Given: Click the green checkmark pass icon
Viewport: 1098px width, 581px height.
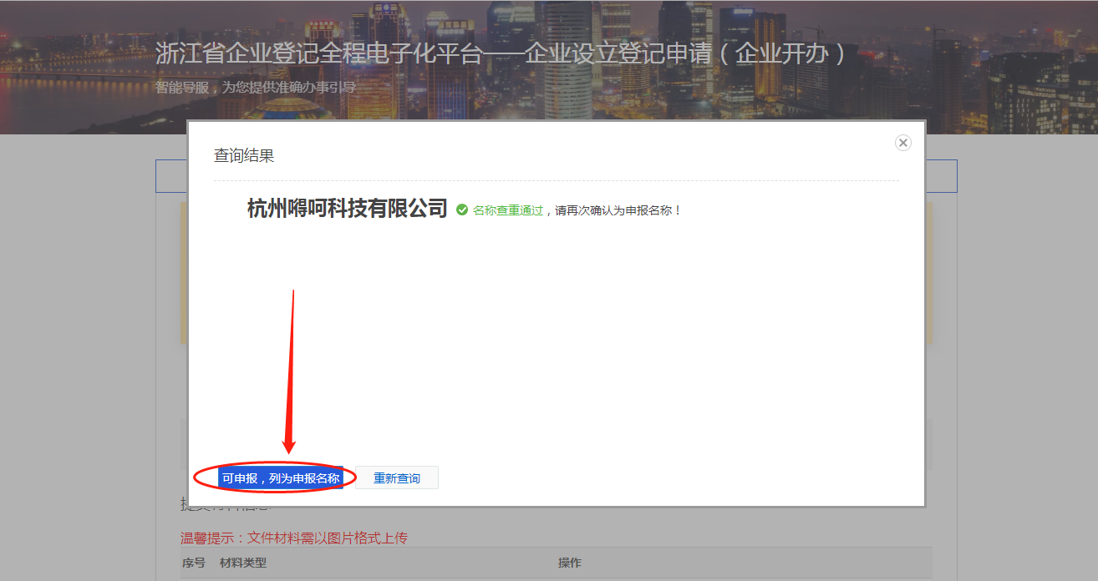Looking at the screenshot, I should click(x=462, y=210).
